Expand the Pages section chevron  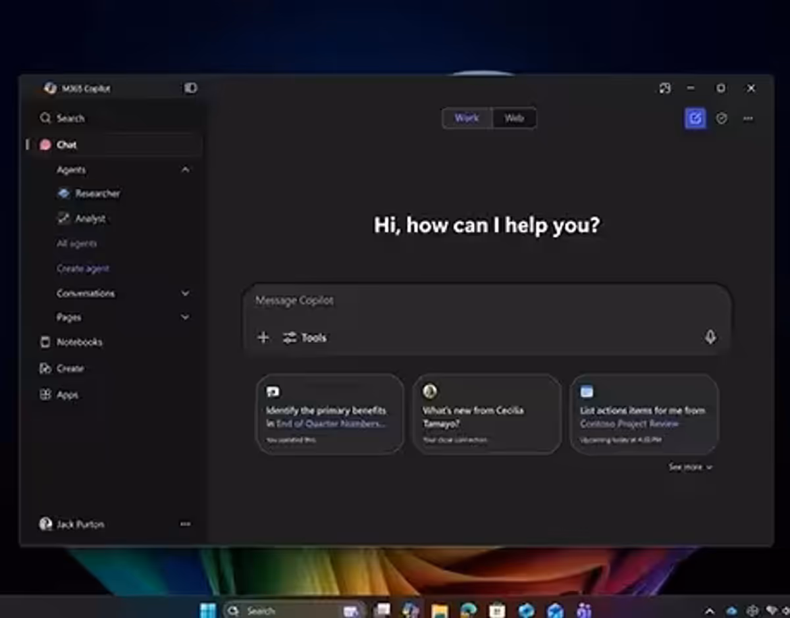(x=185, y=317)
